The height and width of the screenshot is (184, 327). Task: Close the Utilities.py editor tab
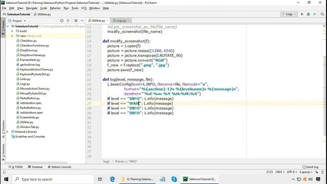(x=107, y=20)
